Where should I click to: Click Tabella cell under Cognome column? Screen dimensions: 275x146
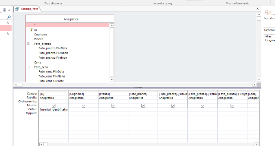[83, 98]
